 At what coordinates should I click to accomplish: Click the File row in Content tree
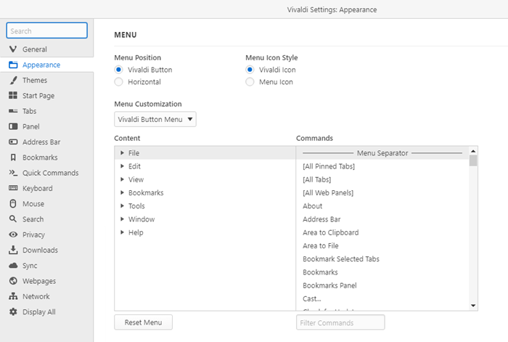205,152
